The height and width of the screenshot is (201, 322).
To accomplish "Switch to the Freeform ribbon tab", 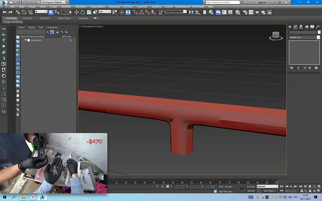I will tap(27, 18).
